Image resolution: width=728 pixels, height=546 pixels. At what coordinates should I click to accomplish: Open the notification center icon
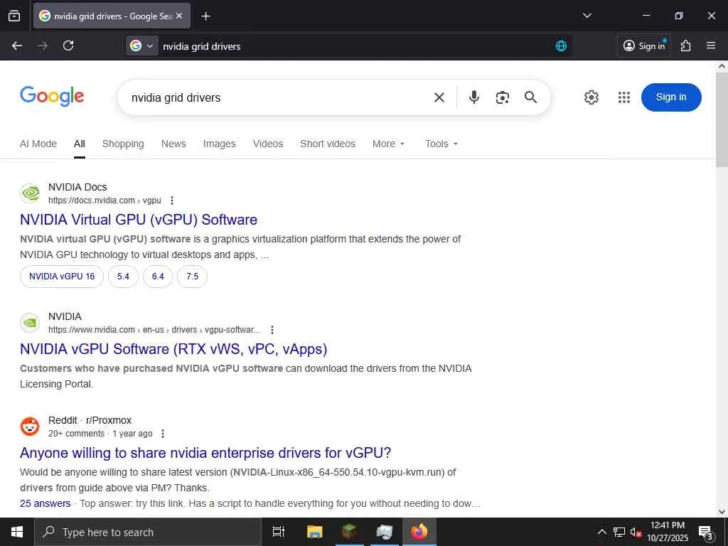click(705, 532)
